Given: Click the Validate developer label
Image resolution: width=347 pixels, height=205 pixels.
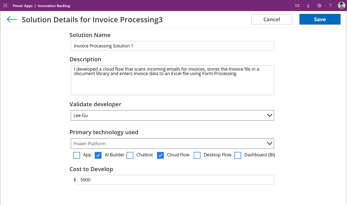Looking at the screenshot, I should pyautogui.click(x=95, y=104).
